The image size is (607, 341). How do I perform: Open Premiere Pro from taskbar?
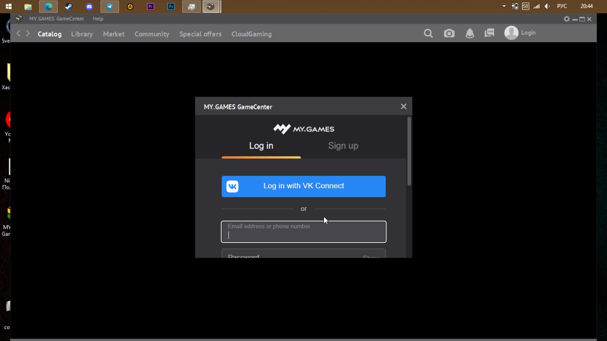[x=150, y=7]
